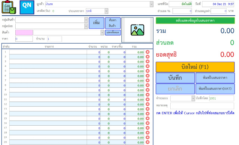239x145 pixels.
Task: Open the ชำระแบบ payment method dropdown
Action: 193,98
